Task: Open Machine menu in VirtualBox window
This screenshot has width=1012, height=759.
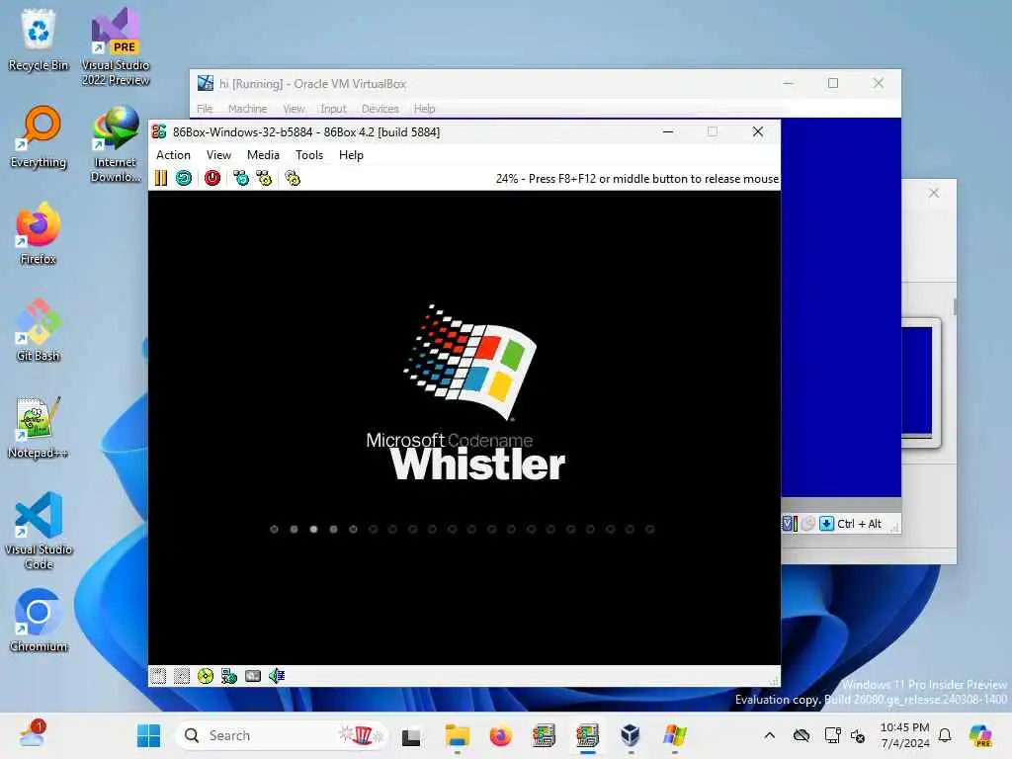Action: pos(247,109)
